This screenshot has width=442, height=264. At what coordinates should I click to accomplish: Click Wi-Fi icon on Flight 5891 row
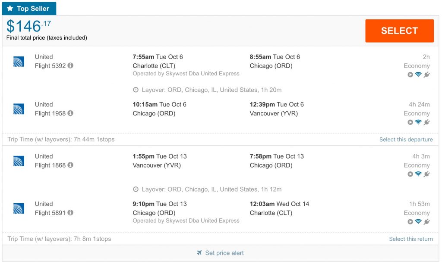click(x=418, y=222)
